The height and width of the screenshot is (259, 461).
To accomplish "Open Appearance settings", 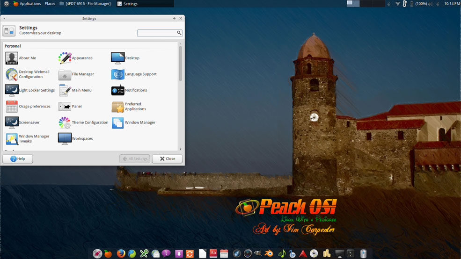I will [x=75, y=58].
